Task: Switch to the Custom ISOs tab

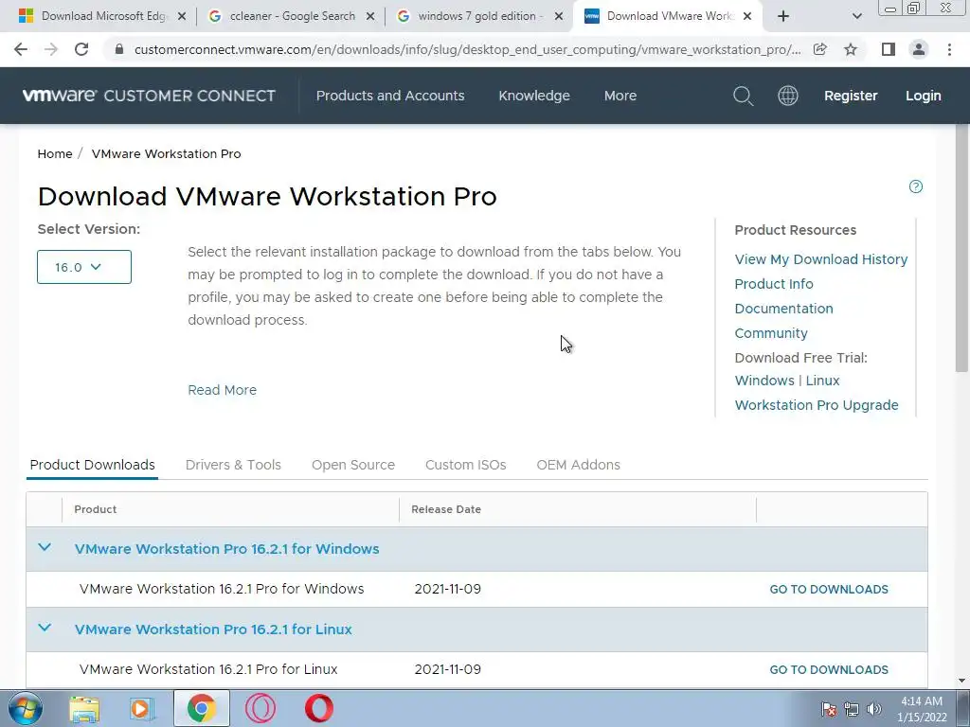Action: coord(466,465)
